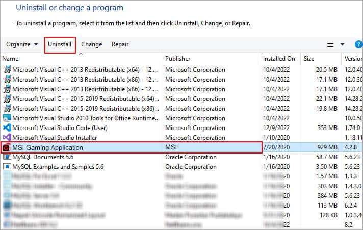Select Microsoft Visual Studio Installer entry
Viewport: 363px width, 230px height.
coord(55,138)
